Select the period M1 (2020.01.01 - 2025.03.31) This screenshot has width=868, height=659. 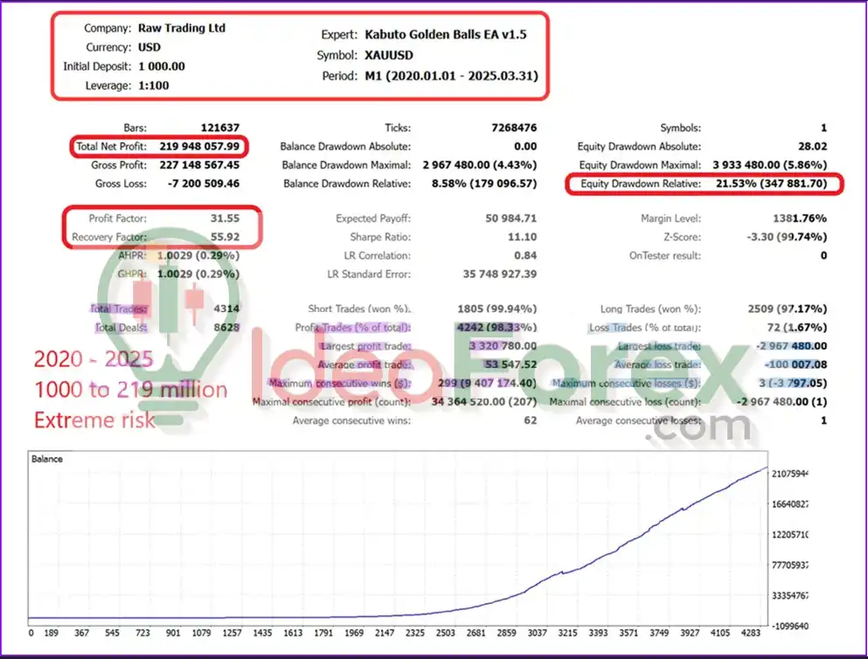pyautogui.click(x=451, y=76)
